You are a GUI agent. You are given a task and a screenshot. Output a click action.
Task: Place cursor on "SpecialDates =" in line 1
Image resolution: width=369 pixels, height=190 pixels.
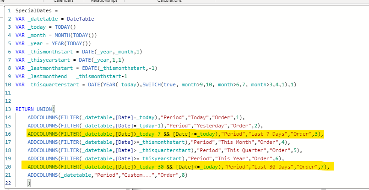37,11
